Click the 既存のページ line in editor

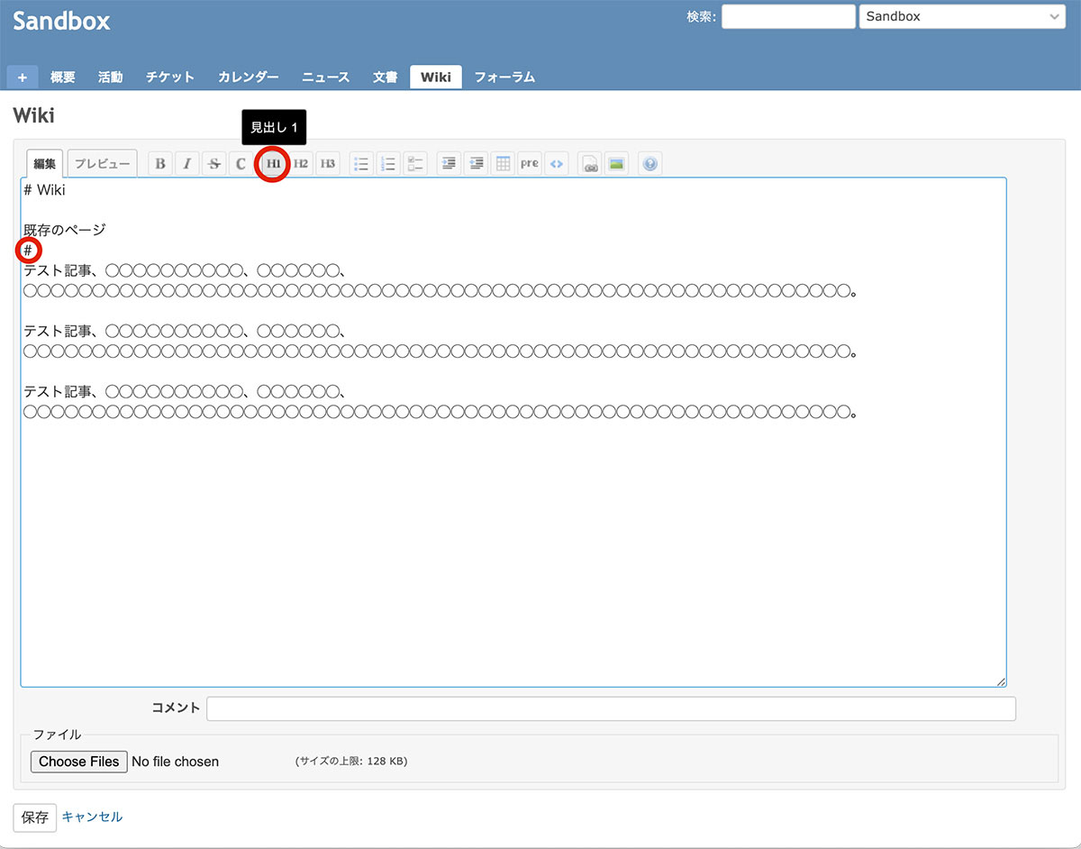pos(65,230)
